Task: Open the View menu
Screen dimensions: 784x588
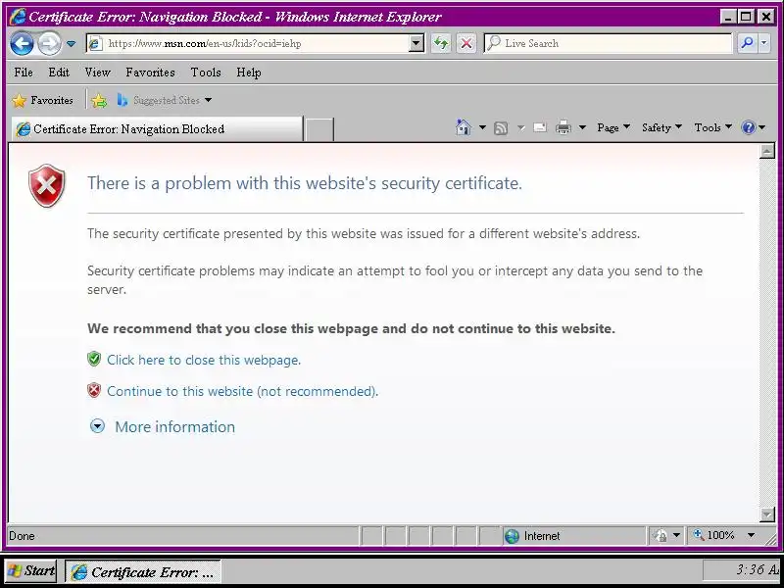Action: (x=97, y=73)
